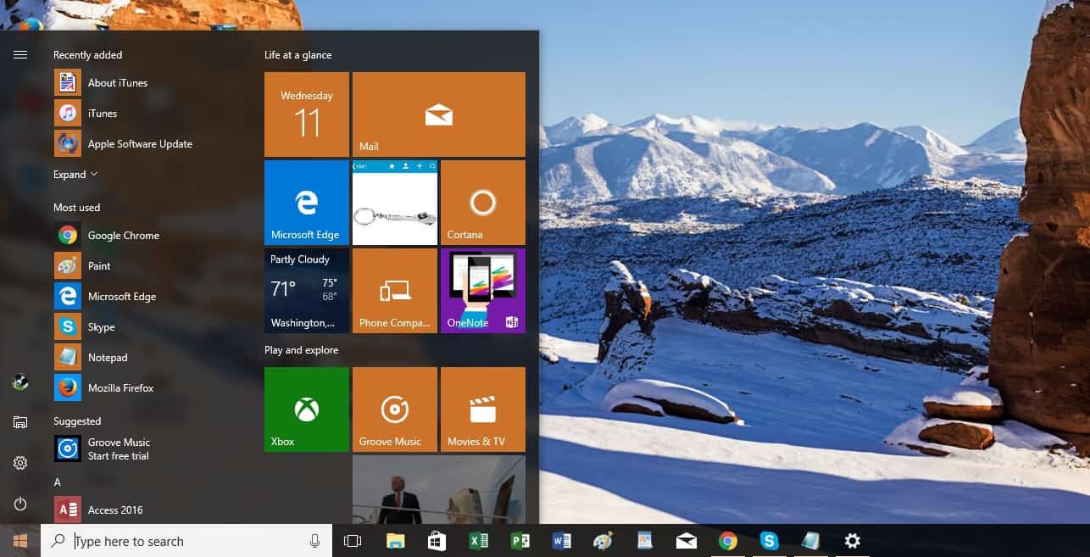Viewport: 1090px width, 557px height.
Task: Open Settings gear in the taskbar
Action: click(x=852, y=541)
